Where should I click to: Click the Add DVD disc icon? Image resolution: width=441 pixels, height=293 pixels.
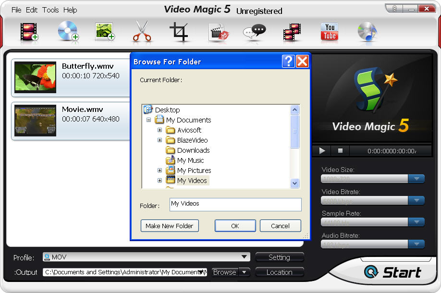point(67,32)
